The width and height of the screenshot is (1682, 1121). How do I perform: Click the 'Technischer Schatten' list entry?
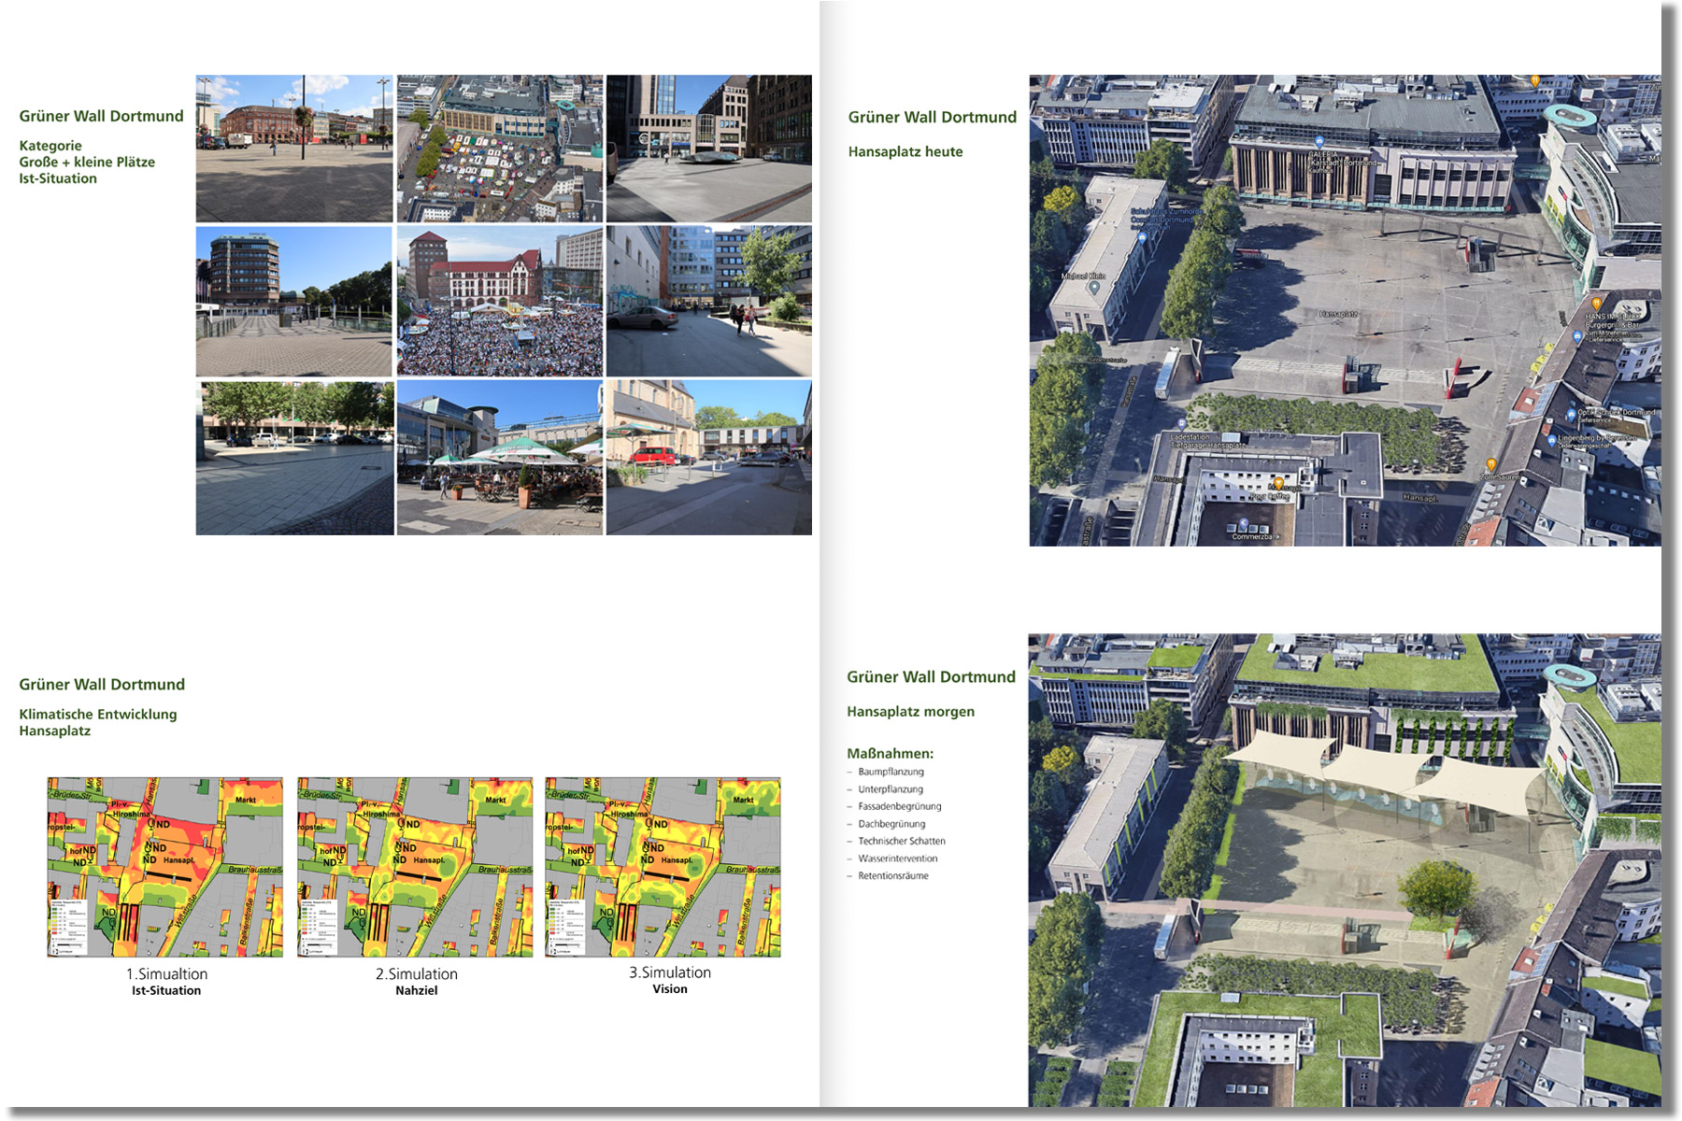[x=901, y=841]
